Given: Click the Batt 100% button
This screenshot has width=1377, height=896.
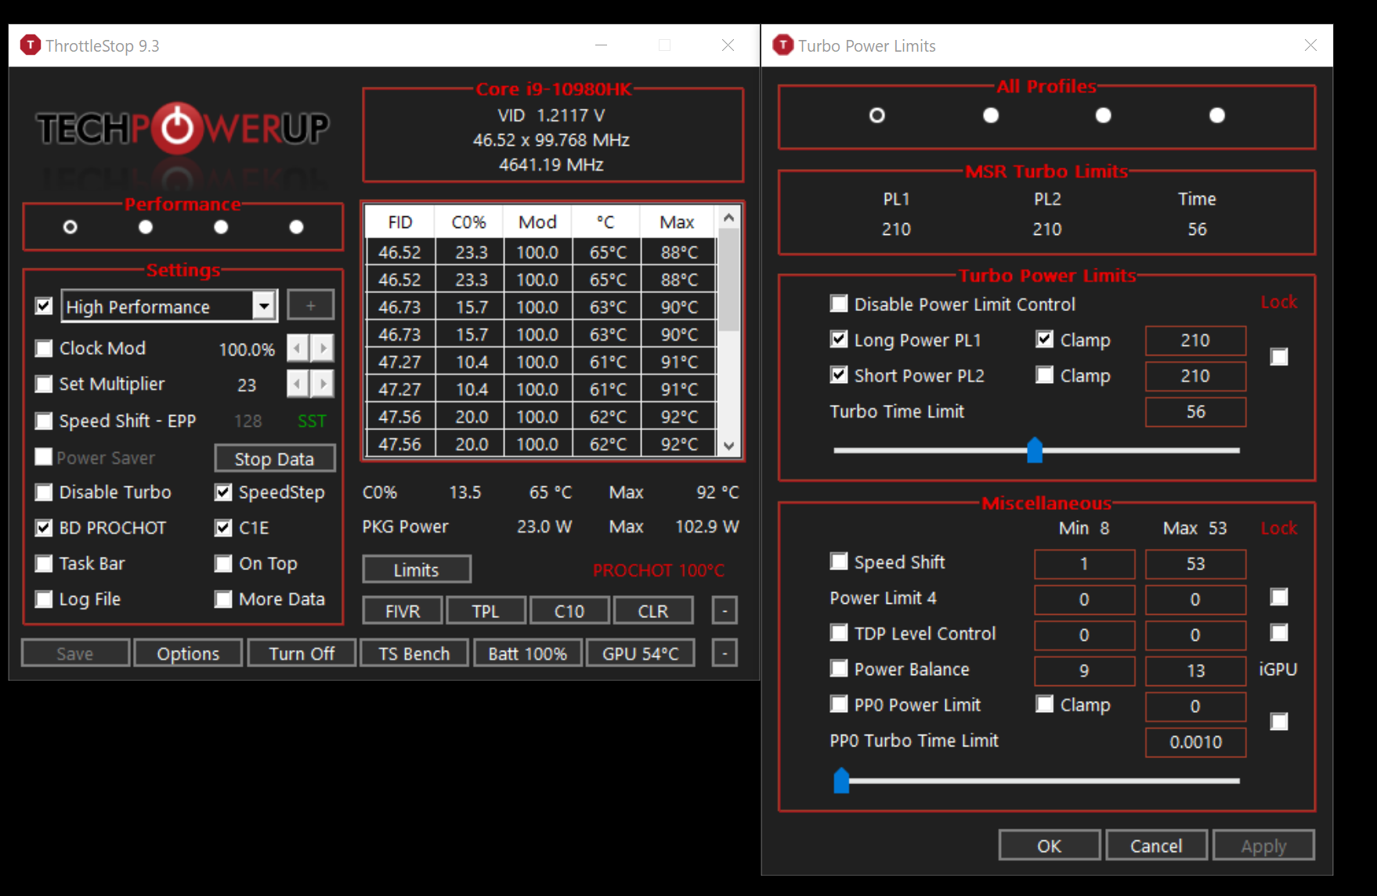Looking at the screenshot, I should coord(528,653).
